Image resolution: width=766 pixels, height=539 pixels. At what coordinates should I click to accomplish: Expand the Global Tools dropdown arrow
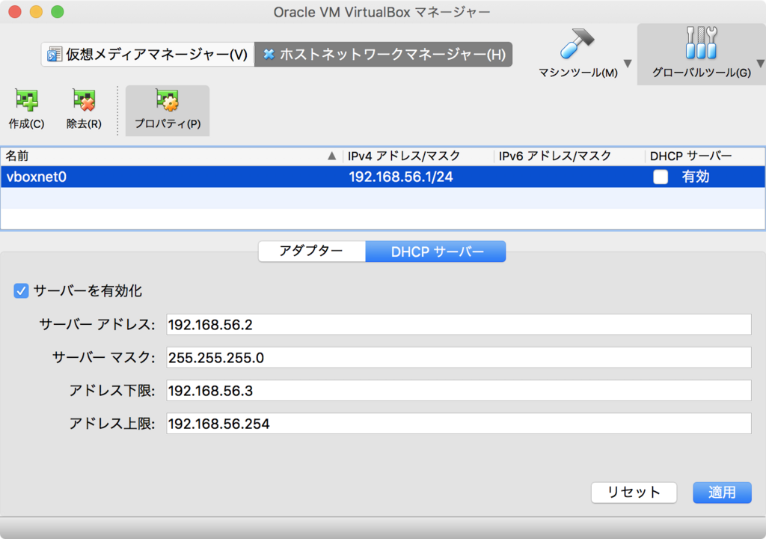761,64
